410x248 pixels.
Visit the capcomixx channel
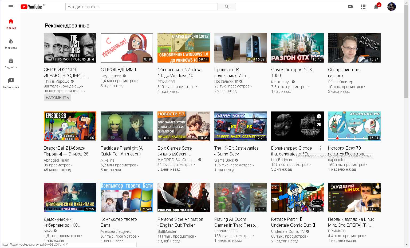click(x=337, y=160)
